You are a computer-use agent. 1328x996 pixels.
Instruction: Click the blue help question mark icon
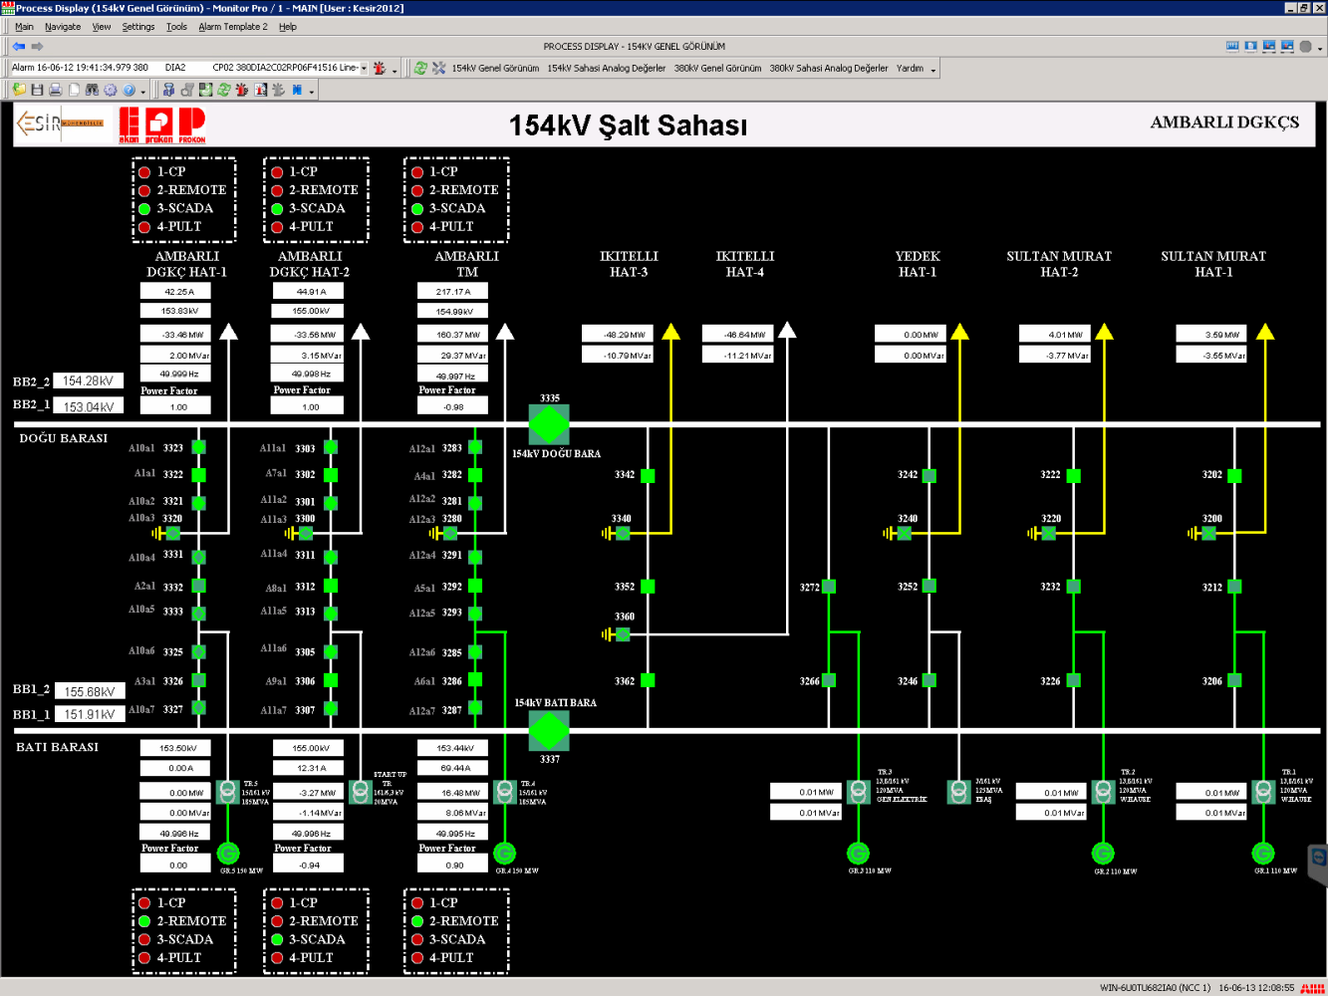pos(129,90)
